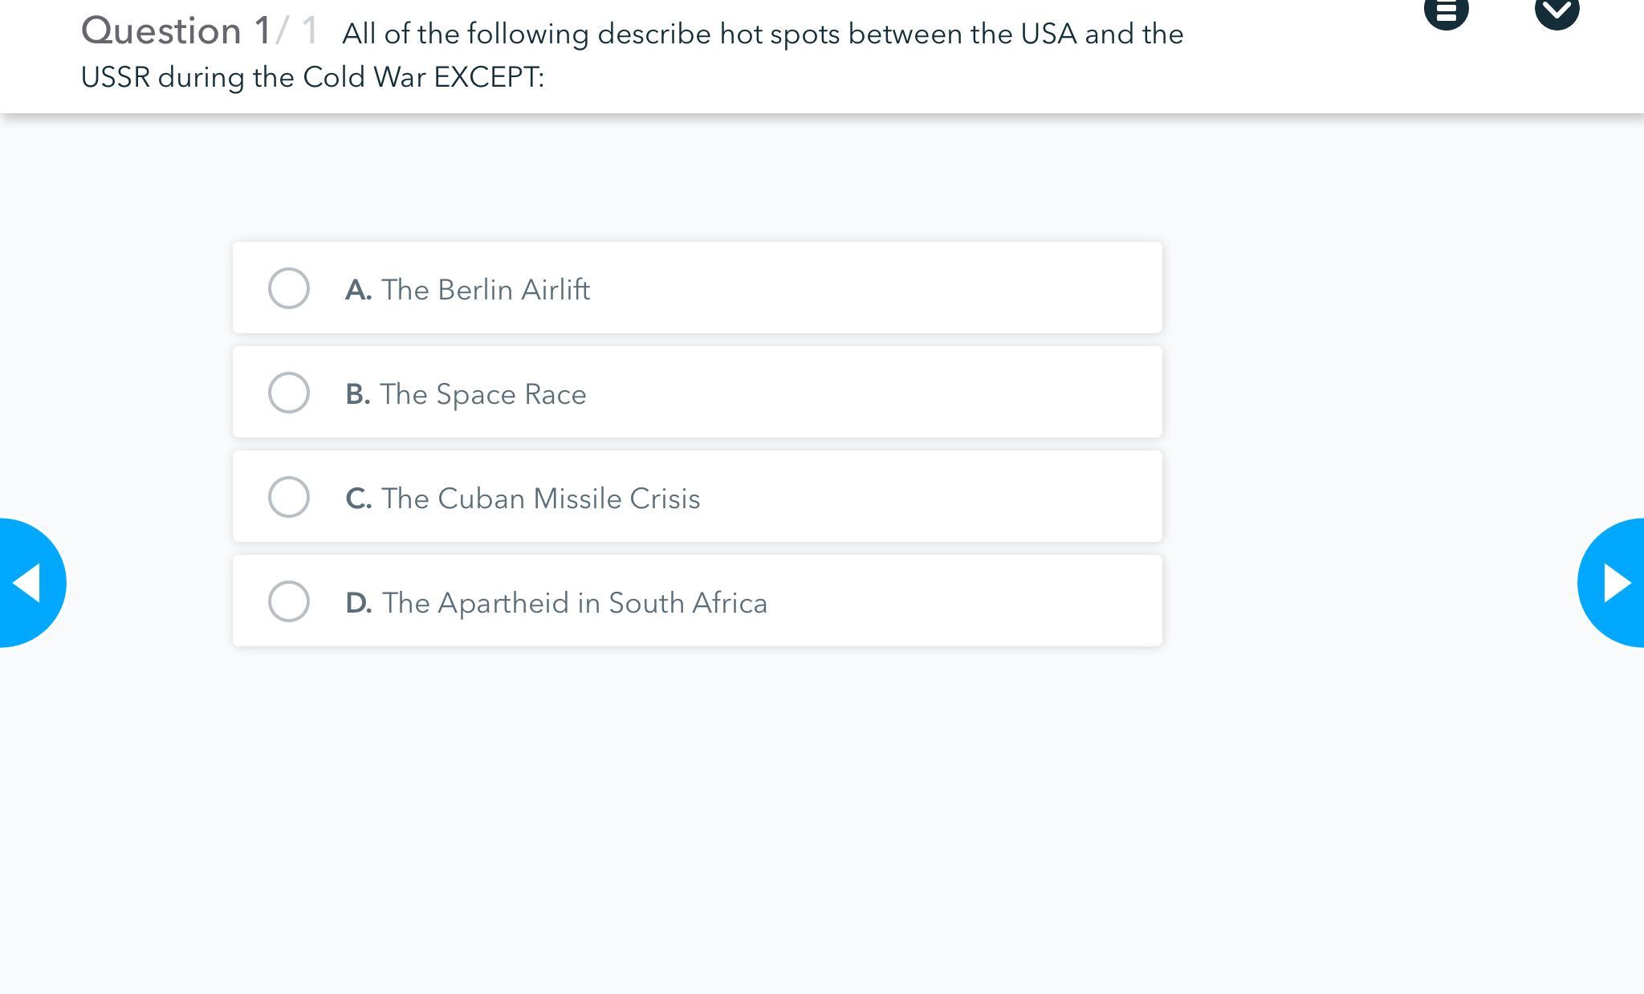Open the hamburger menu icon
Screen dimensions: 1644x994
tap(1446, 11)
